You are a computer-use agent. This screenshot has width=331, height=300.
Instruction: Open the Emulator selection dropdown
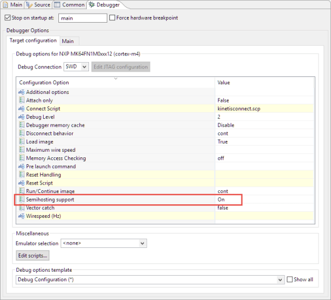104,243
